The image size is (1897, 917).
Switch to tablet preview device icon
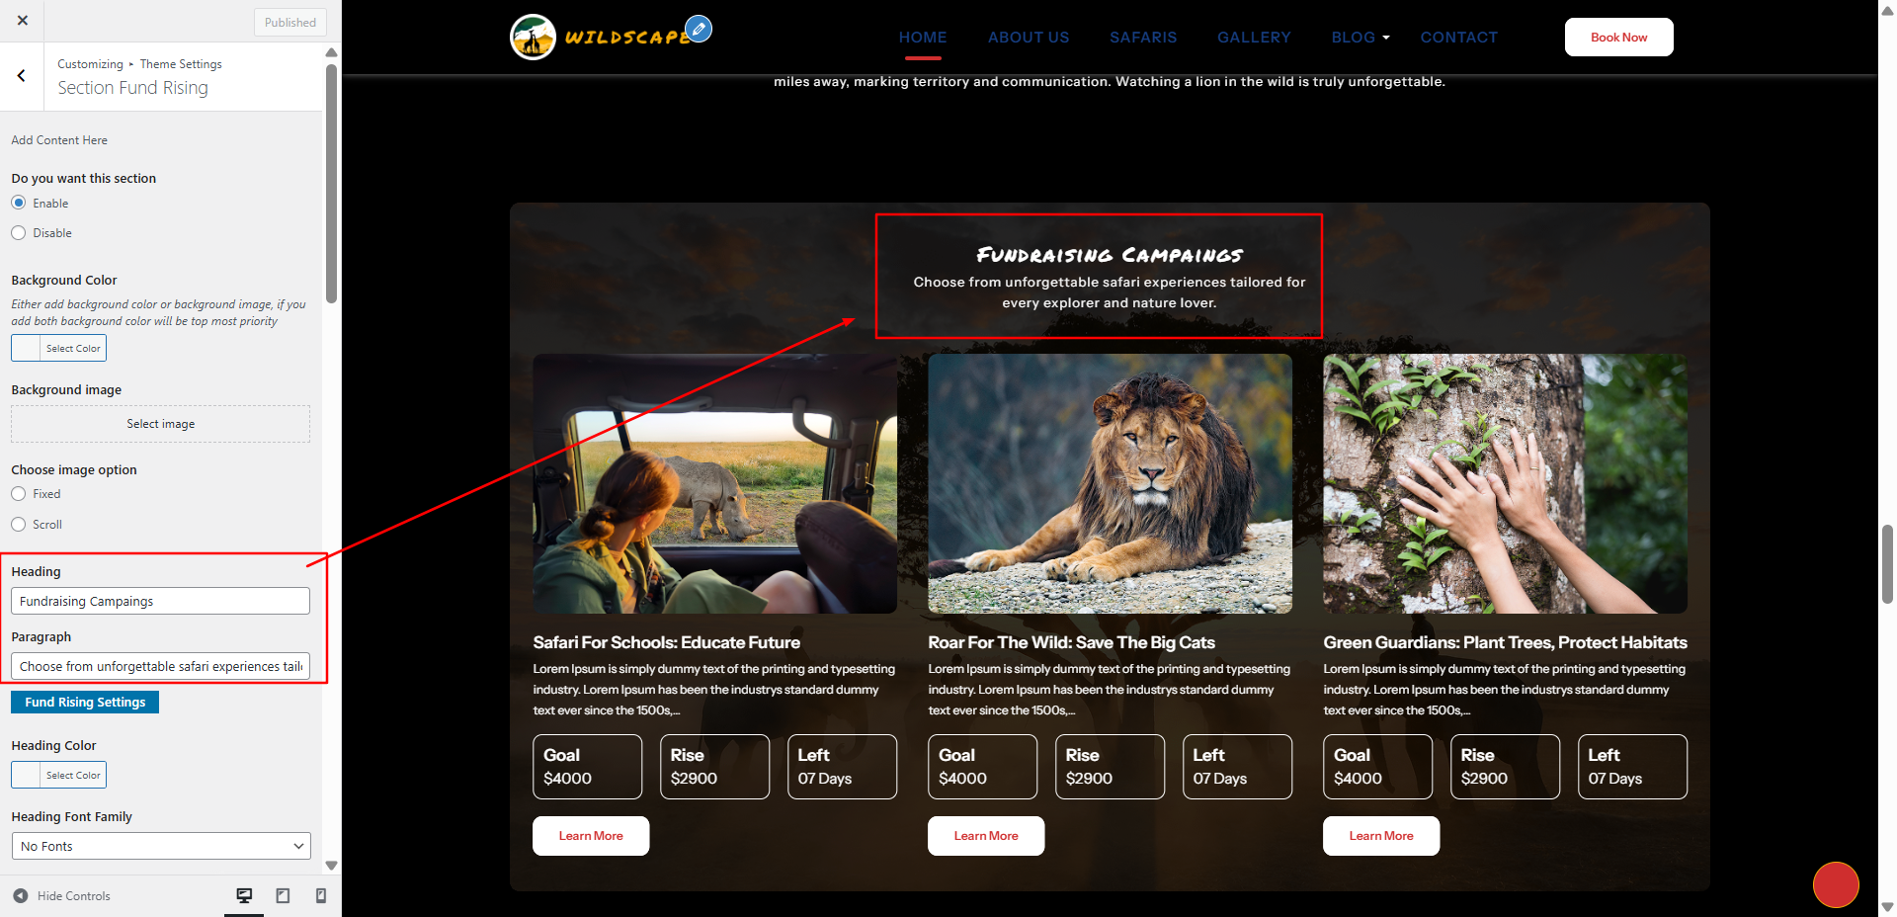tap(283, 895)
